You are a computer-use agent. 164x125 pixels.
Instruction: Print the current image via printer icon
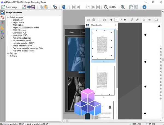point(29,7)
